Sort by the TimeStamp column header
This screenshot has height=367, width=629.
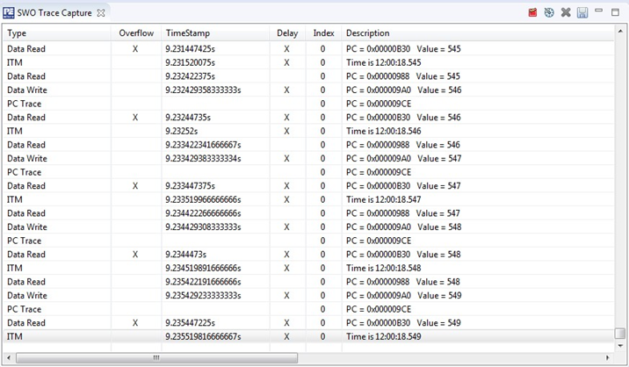click(188, 33)
